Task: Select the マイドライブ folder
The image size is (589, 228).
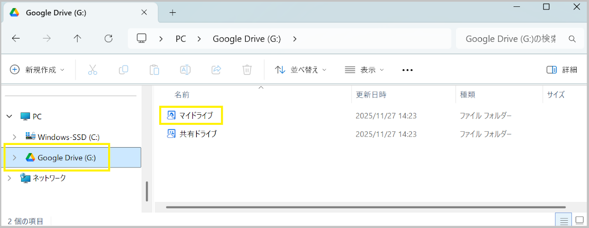Action: (196, 116)
